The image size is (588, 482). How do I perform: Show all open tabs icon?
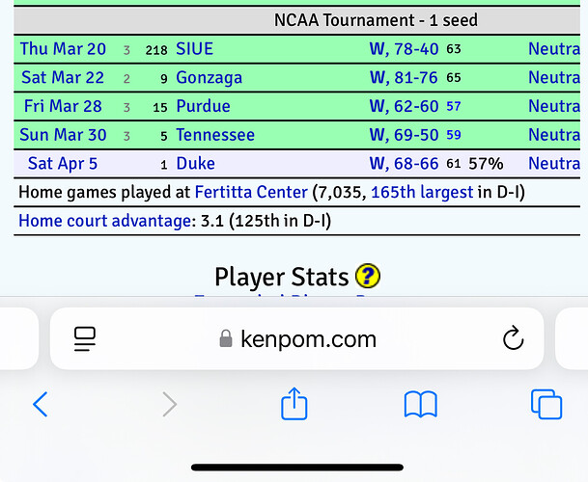[x=546, y=404]
